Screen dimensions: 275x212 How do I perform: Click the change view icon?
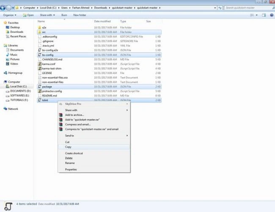click(x=252, y=15)
